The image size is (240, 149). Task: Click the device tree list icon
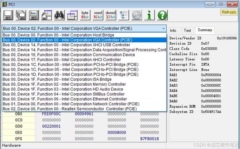tap(124, 15)
